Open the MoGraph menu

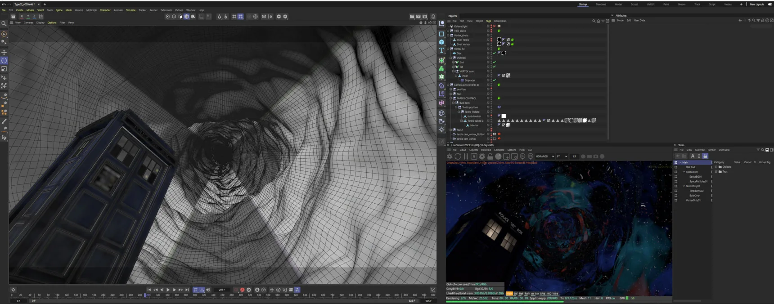coord(91,10)
